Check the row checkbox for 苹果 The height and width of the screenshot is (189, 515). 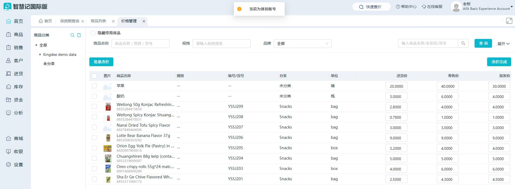(x=94, y=86)
